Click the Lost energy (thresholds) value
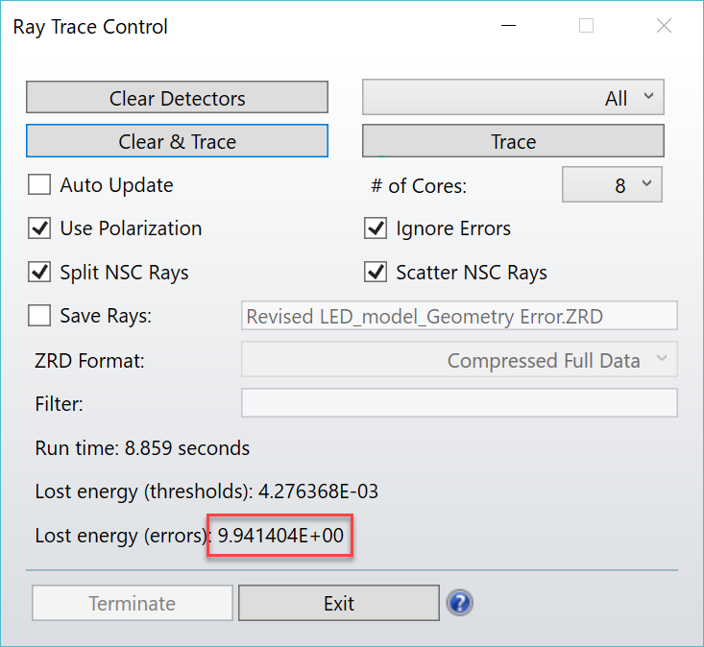The width and height of the screenshot is (704, 647). pyautogui.click(x=318, y=491)
